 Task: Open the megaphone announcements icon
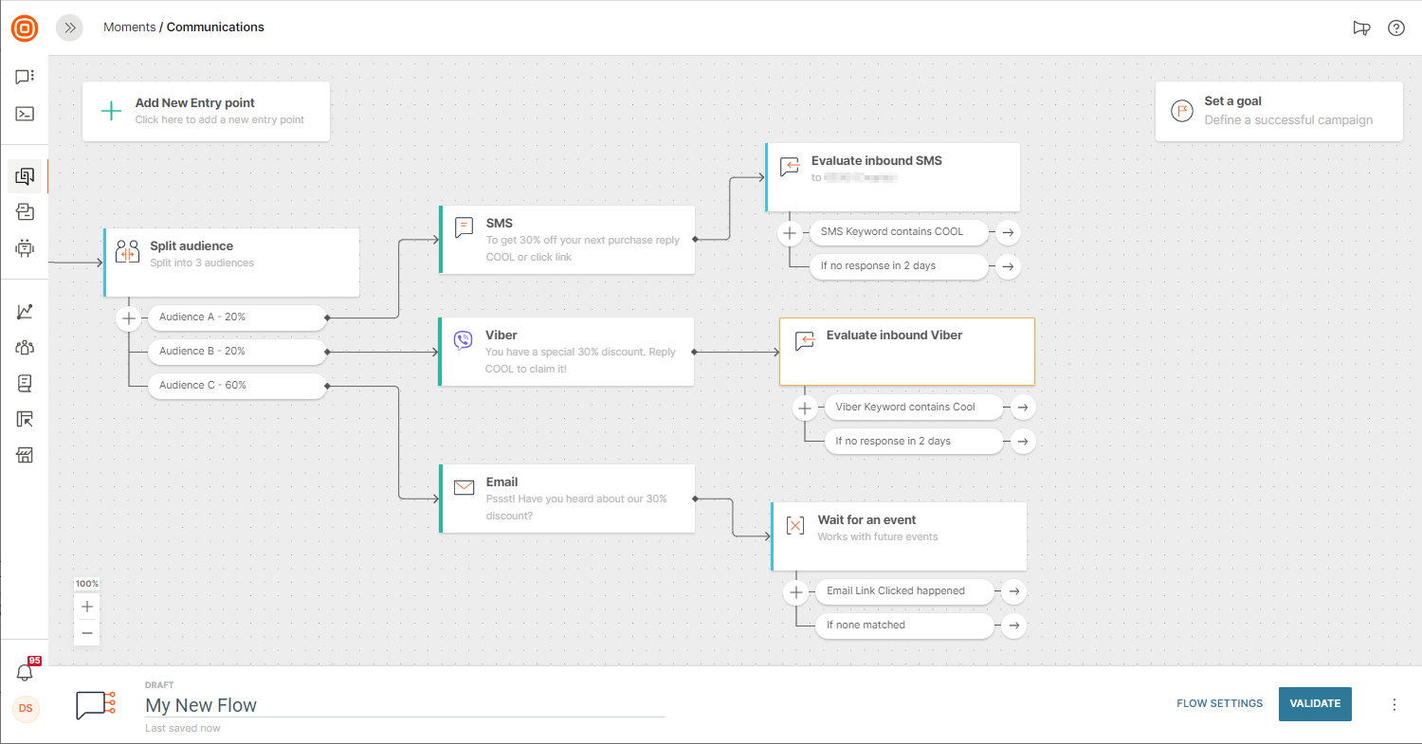pos(1361,27)
